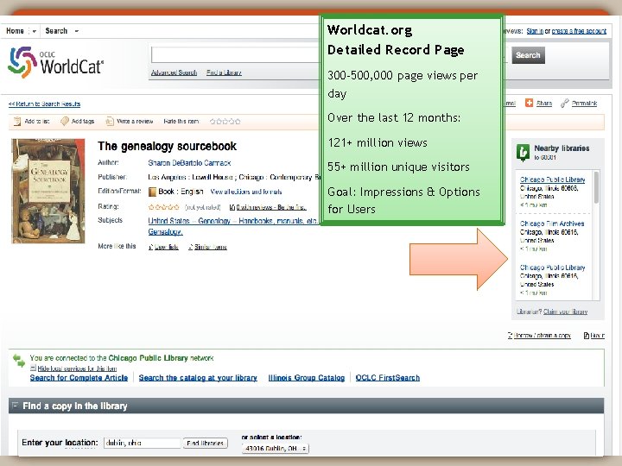
Task: Collapse the Find a copy in the library section
Action: (15, 405)
